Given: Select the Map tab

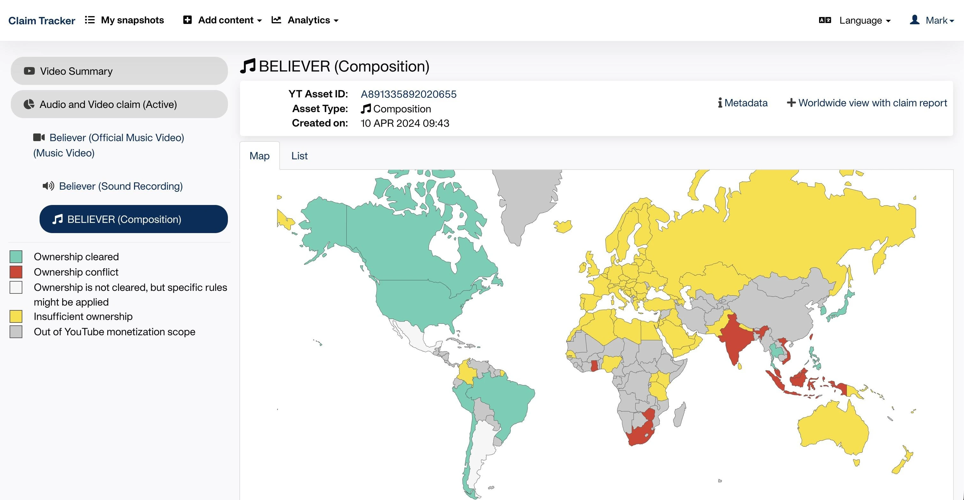Looking at the screenshot, I should [259, 156].
